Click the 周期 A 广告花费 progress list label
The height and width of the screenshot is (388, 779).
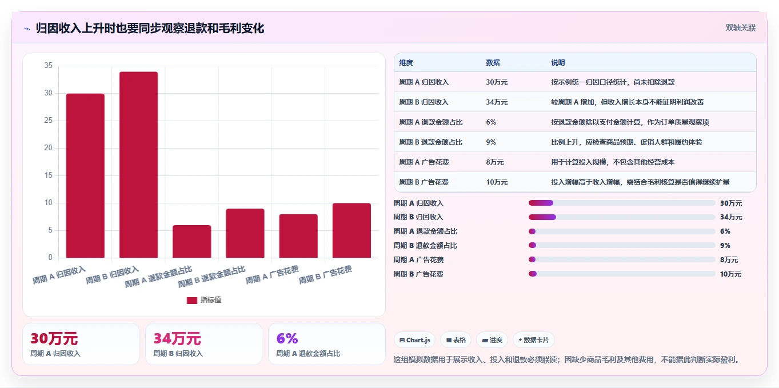coord(418,260)
